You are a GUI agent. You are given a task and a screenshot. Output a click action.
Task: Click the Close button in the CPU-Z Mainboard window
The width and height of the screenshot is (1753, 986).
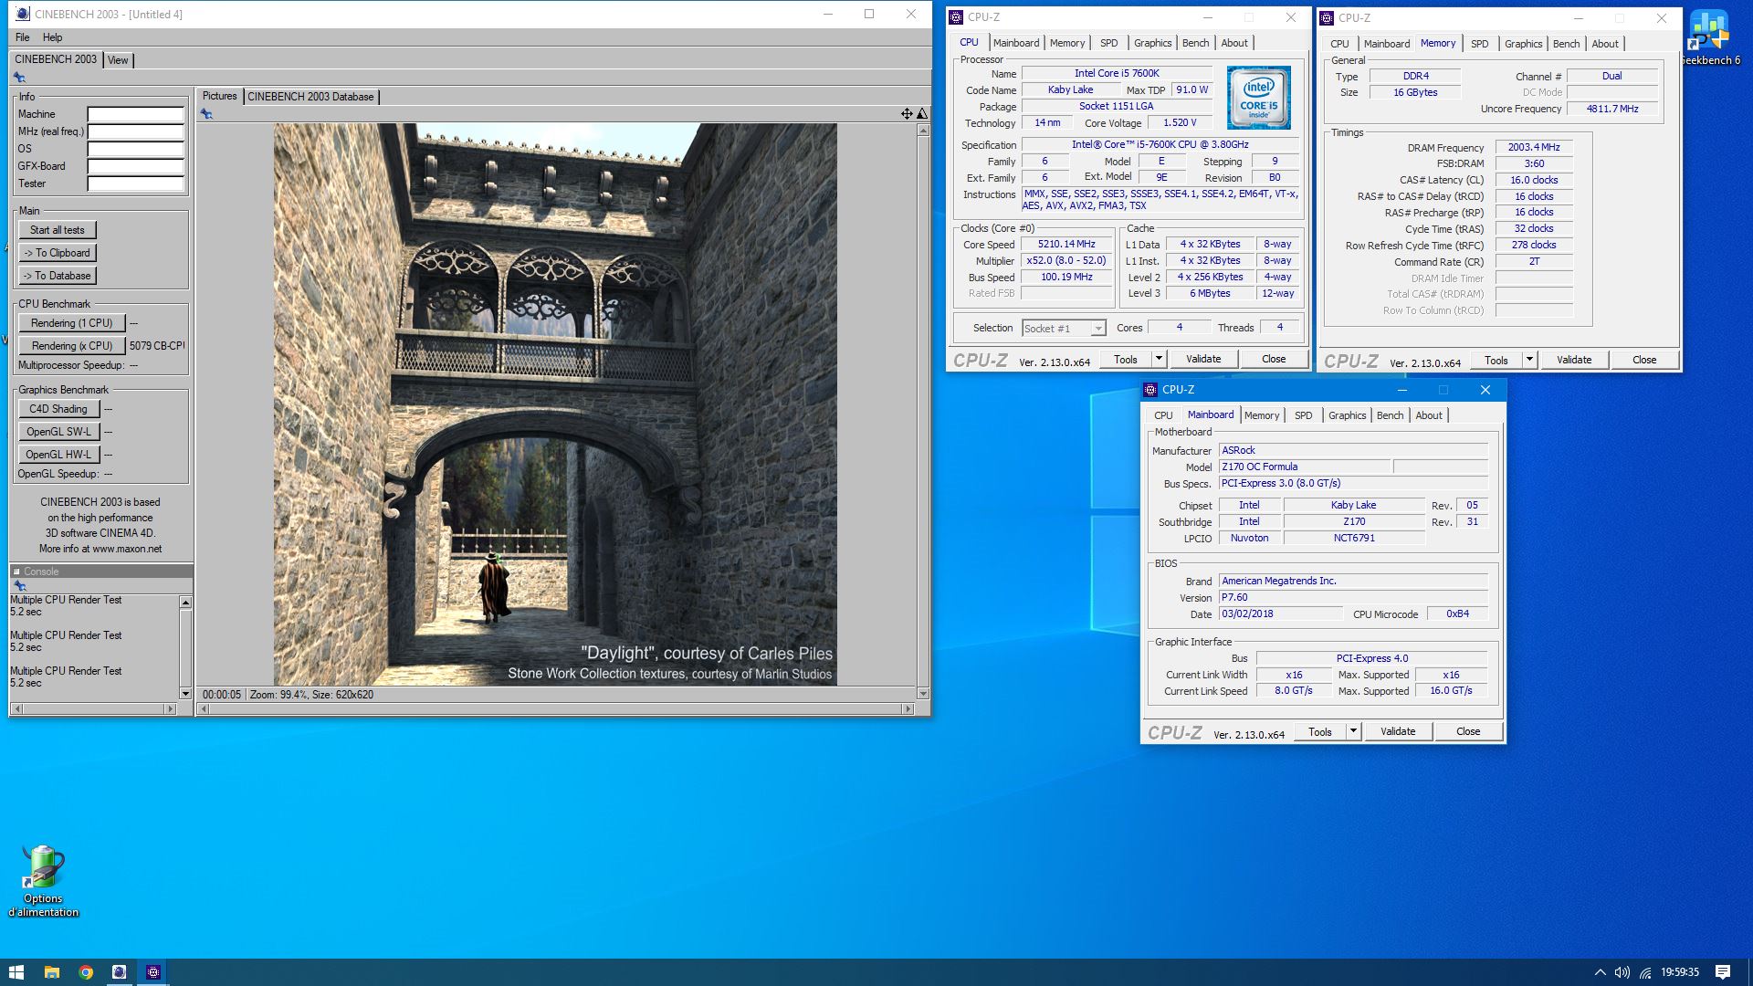pyautogui.click(x=1468, y=731)
